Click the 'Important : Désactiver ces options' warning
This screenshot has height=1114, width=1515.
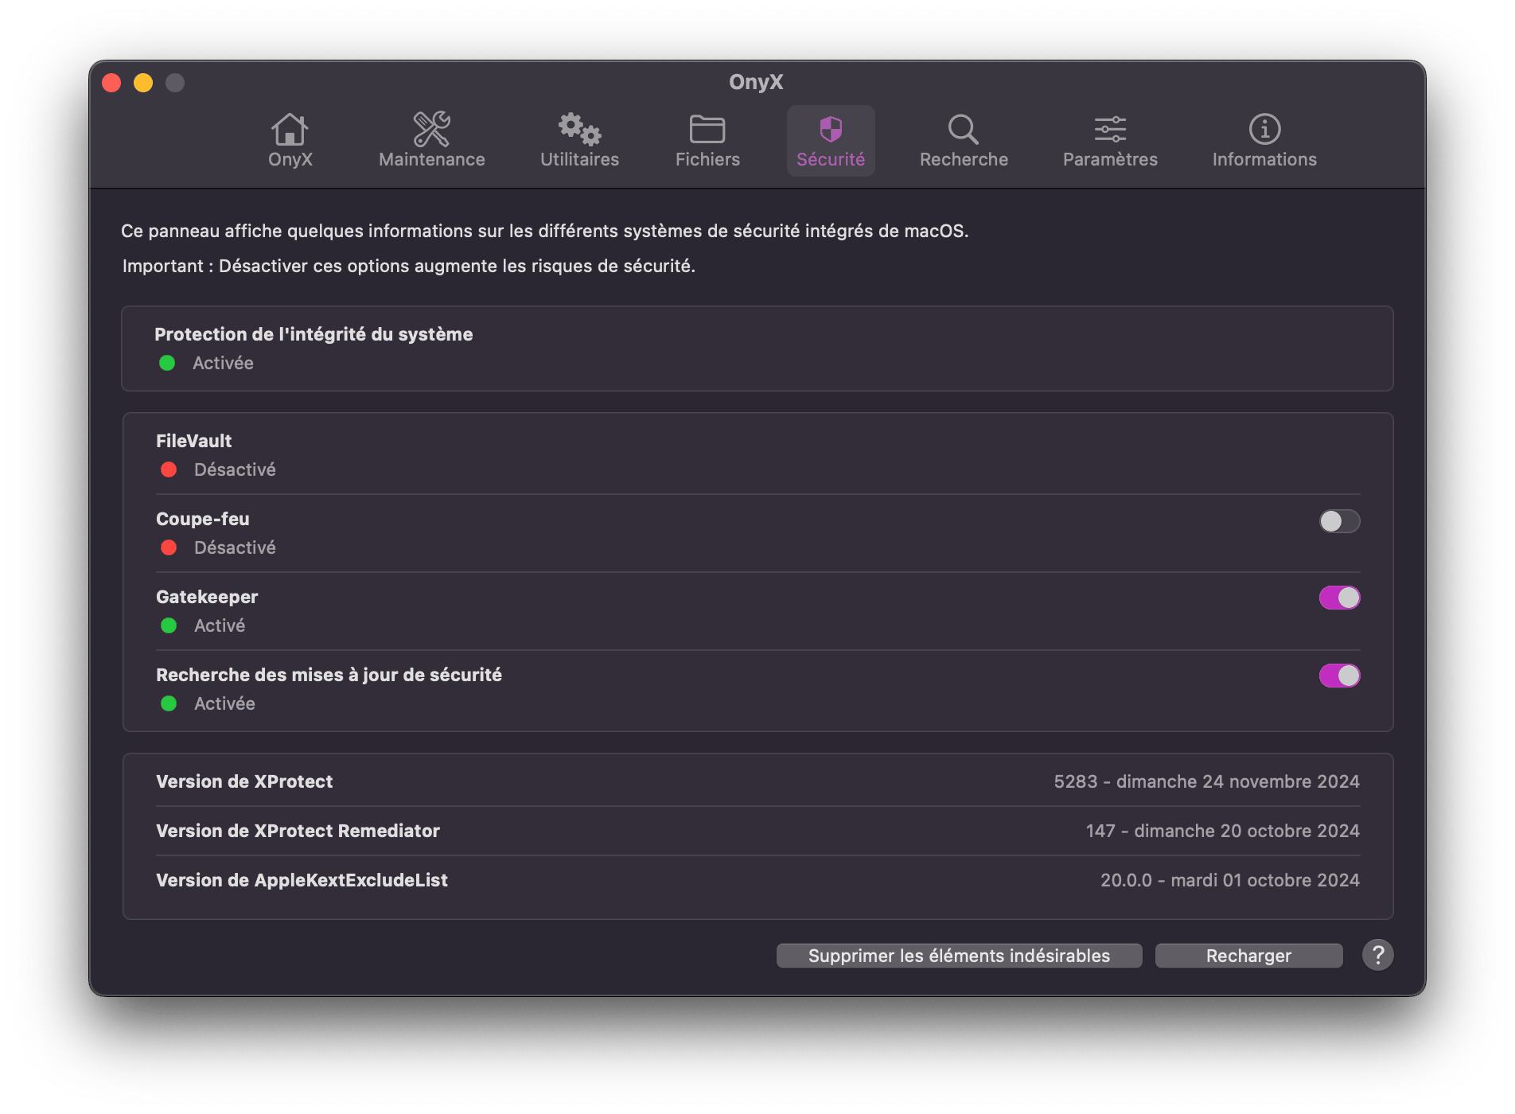pyautogui.click(x=409, y=266)
